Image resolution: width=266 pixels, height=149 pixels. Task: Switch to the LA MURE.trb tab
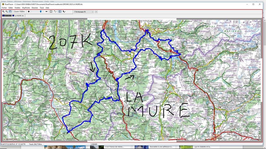18,16
